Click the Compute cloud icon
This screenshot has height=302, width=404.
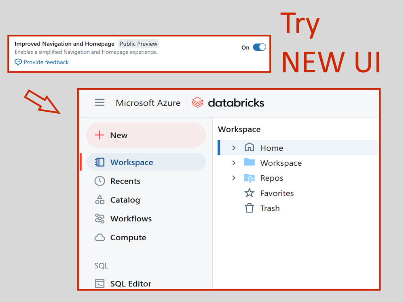[x=99, y=237]
